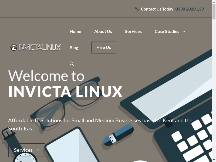Click the Hire Us button
The width and height of the screenshot is (216, 162).
(104, 48)
